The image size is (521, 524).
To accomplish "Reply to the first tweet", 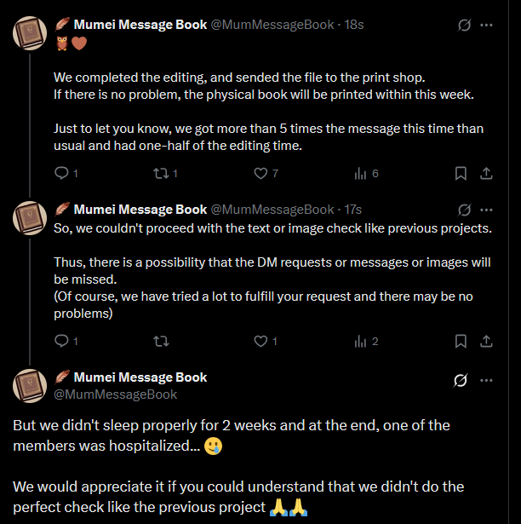I will (x=61, y=173).
